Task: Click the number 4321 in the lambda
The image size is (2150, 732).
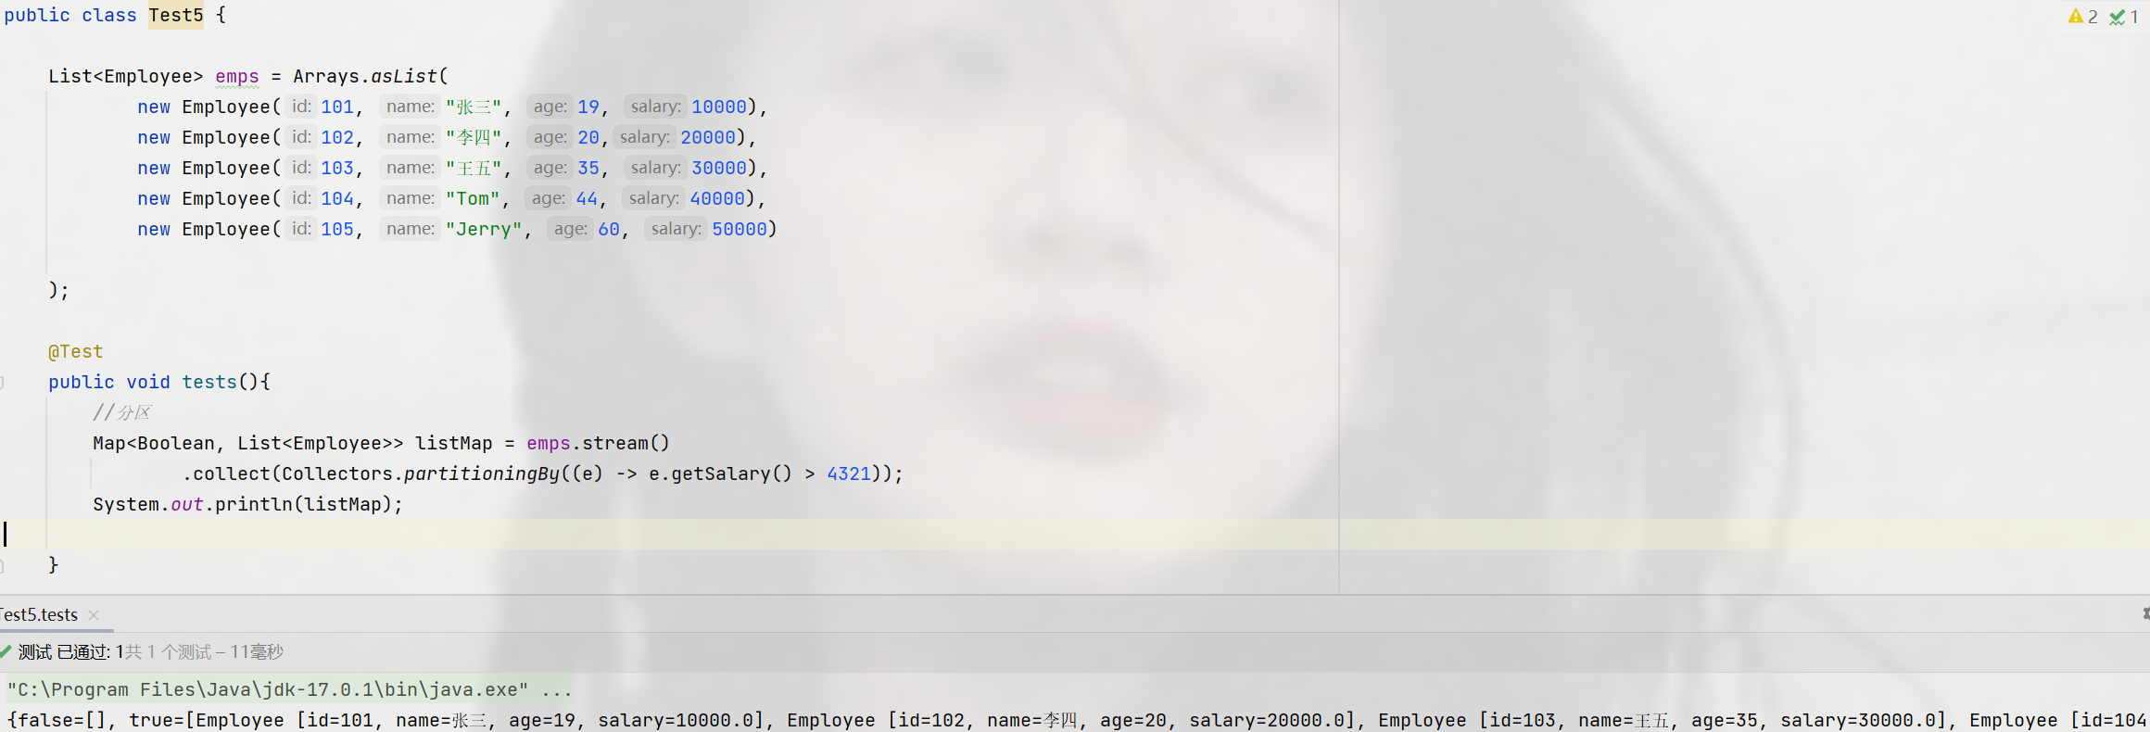Action: coord(849,473)
